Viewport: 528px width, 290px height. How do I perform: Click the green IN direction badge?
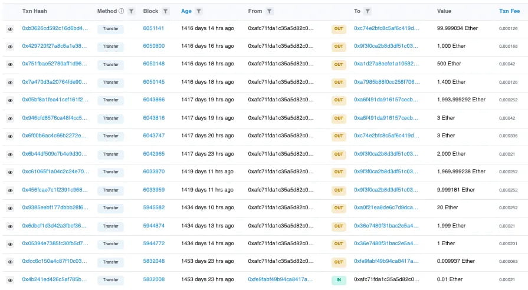339,280
